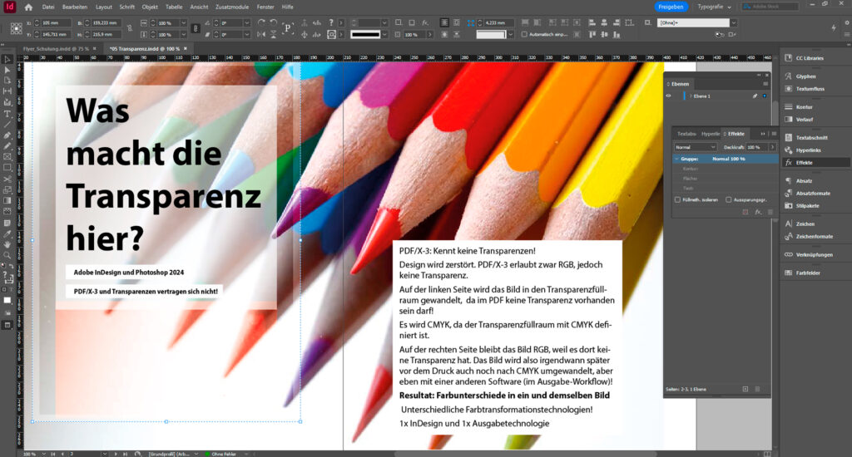Close the 05 Transparenz.indd tab
Image resolution: width=852 pixels, height=457 pixels.
186,49
